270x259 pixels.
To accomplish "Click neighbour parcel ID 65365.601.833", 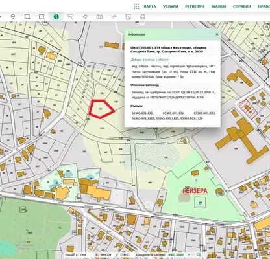I will tap(204, 113).
